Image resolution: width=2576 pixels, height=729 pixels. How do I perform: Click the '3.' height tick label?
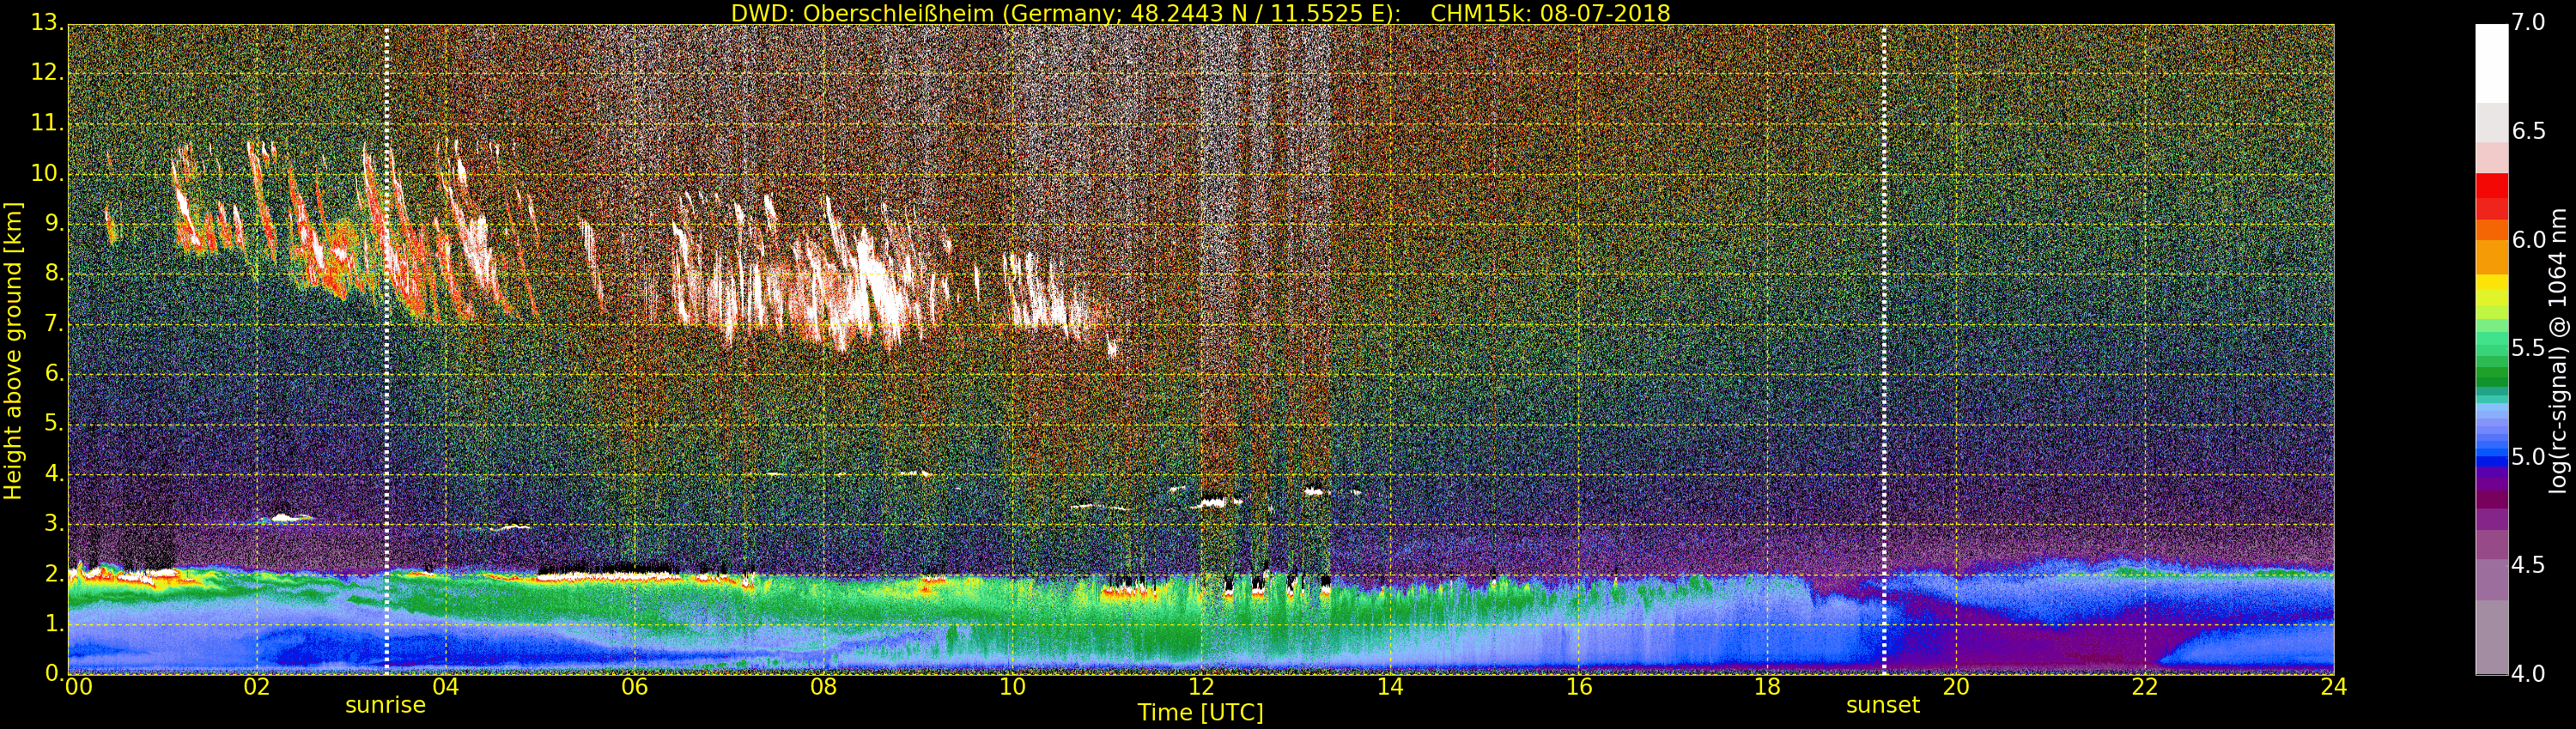click(x=54, y=523)
